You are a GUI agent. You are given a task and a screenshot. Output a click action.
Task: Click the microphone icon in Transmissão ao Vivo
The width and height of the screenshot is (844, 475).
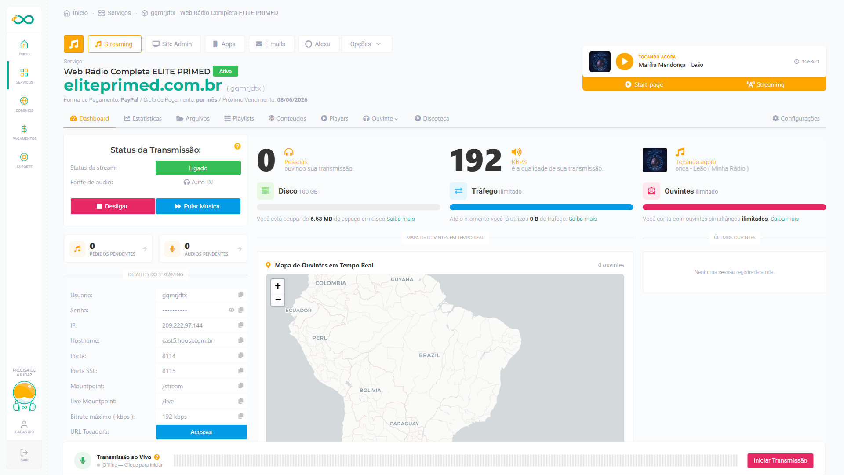pyautogui.click(x=83, y=460)
